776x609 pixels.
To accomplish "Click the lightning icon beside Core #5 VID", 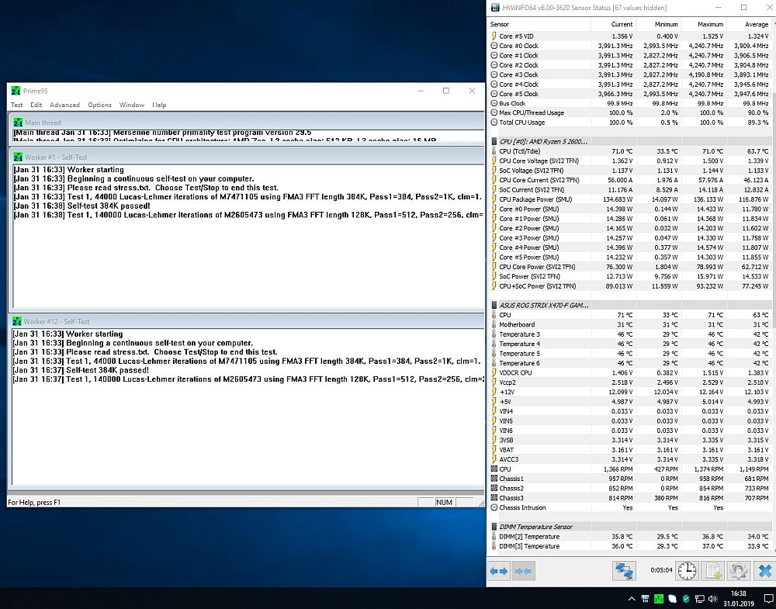I will tap(494, 36).
